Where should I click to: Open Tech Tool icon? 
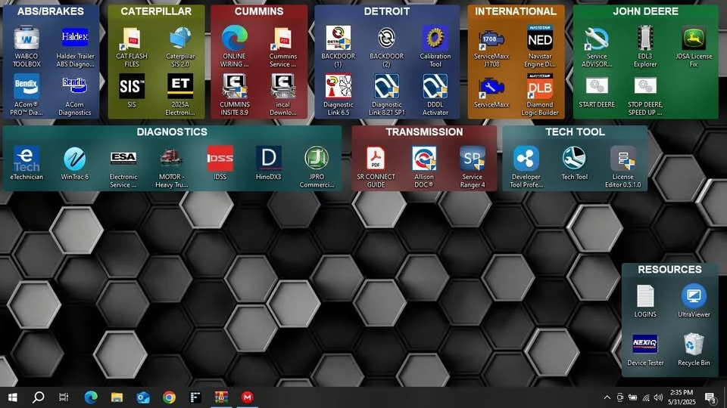[575, 163]
